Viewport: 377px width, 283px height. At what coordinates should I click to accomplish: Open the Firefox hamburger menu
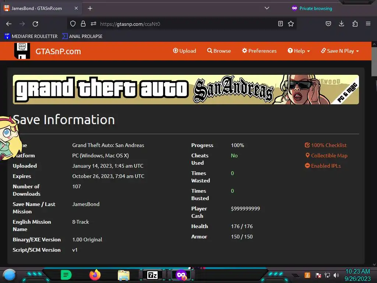pyautogui.click(x=368, y=24)
